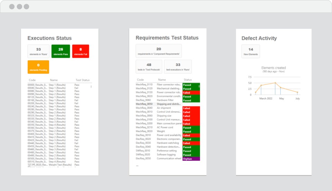The image size is (332, 191).
Task: Click the Passed status of MechReq_0030 Weight
Action: click(x=191, y=131)
